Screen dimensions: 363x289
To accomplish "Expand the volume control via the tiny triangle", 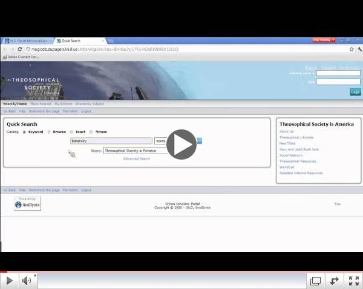I will tap(35, 275).
